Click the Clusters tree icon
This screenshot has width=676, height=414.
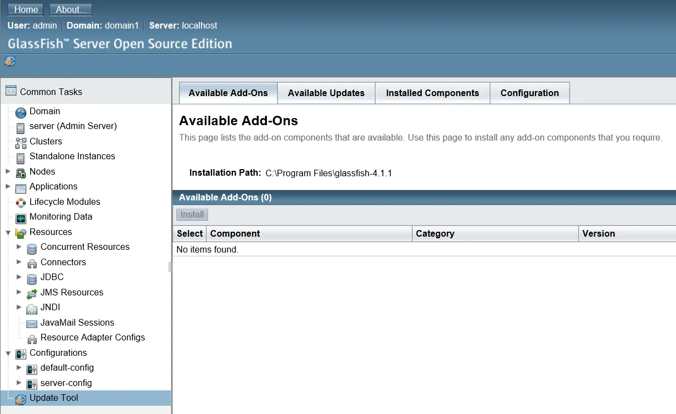(21, 143)
